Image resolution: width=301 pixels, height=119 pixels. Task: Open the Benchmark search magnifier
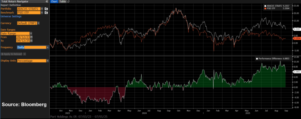[46, 13]
